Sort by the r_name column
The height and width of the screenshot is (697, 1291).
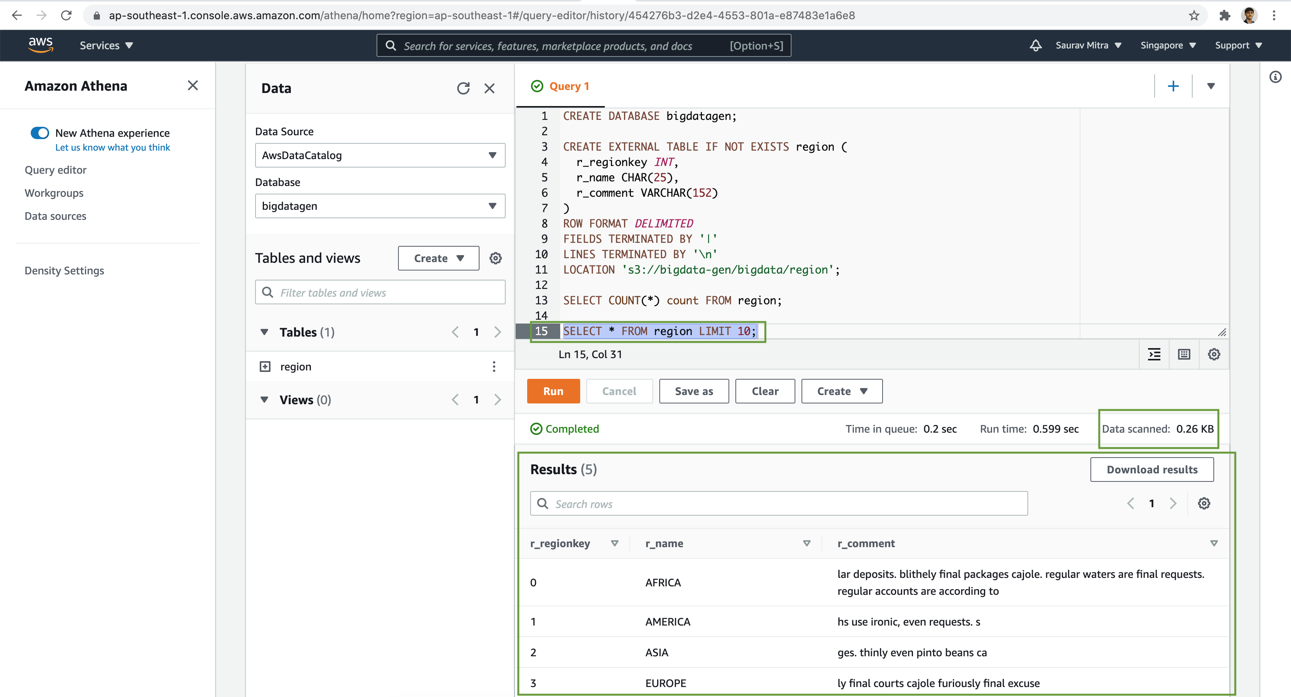click(x=806, y=544)
